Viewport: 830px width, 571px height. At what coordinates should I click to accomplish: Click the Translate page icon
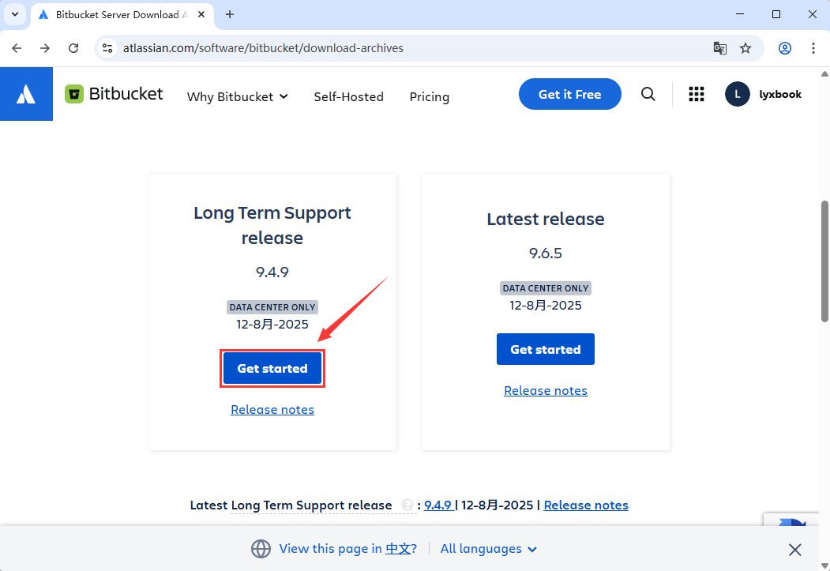pyautogui.click(x=720, y=48)
